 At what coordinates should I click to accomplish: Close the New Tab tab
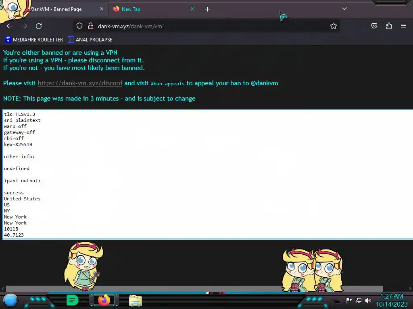point(192,9)
